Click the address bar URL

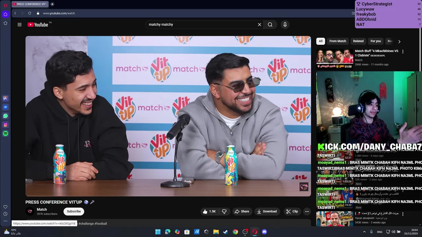(x=59, y=13)
